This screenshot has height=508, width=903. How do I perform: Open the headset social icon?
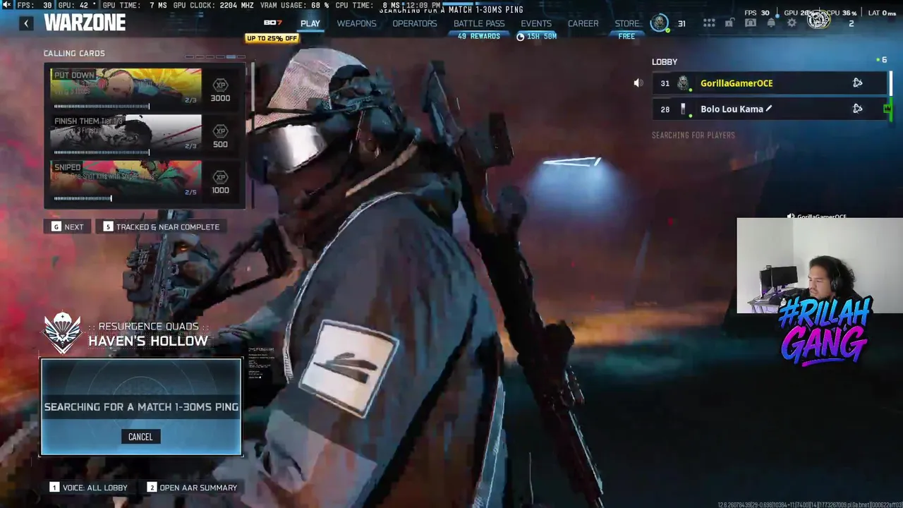point(751,23)
